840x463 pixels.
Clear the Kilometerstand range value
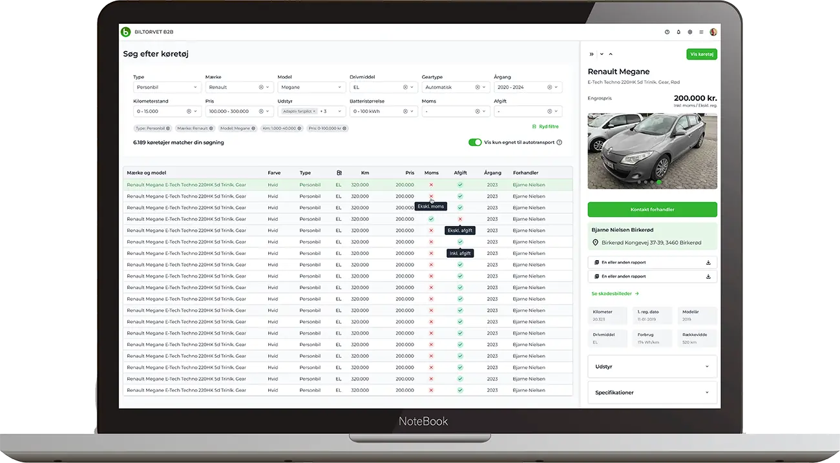189,111
